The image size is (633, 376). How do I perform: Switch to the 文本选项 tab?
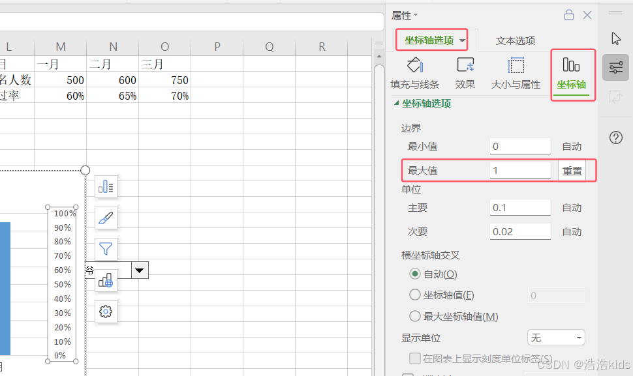(516, 40)
